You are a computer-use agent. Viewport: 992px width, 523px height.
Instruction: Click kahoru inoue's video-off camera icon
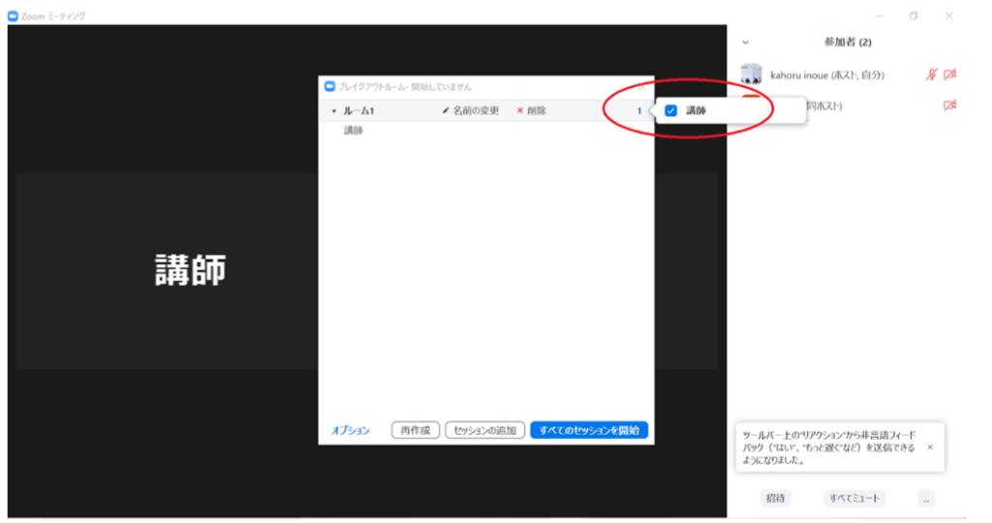(950, 75)
